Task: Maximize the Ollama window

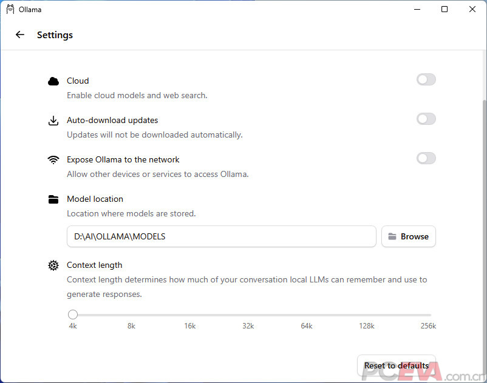Action: click(x=444, y=9)
